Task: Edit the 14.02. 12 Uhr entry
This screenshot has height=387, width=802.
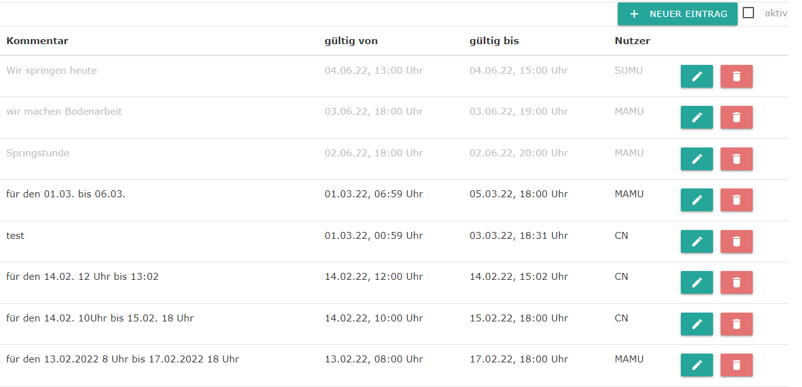Action: (697, 282)
